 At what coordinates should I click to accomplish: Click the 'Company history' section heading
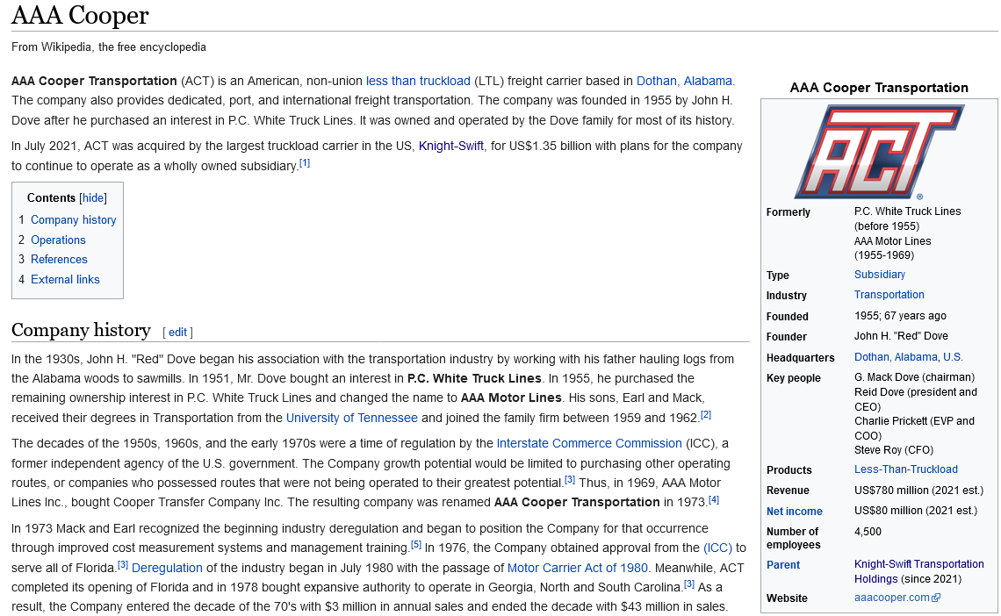click(x=81, y=330)
